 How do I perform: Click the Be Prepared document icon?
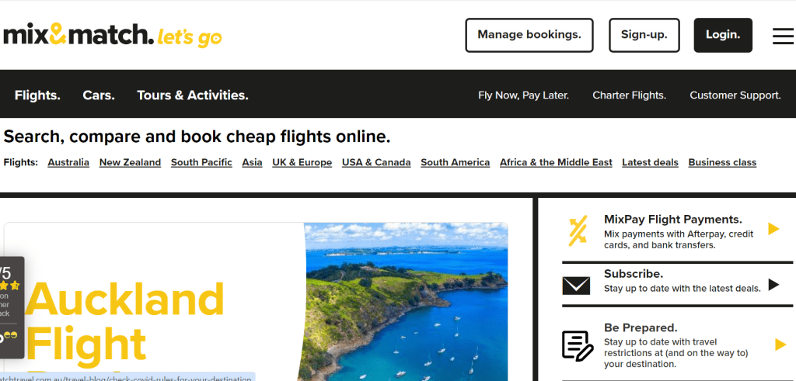[578, 345]
